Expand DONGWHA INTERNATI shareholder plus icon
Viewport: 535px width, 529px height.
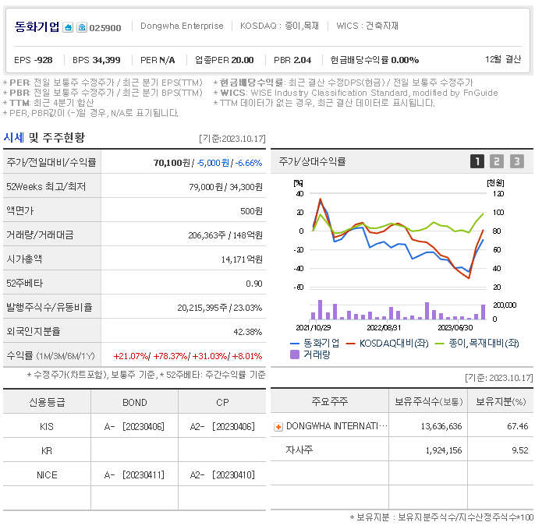click(278, 427)
